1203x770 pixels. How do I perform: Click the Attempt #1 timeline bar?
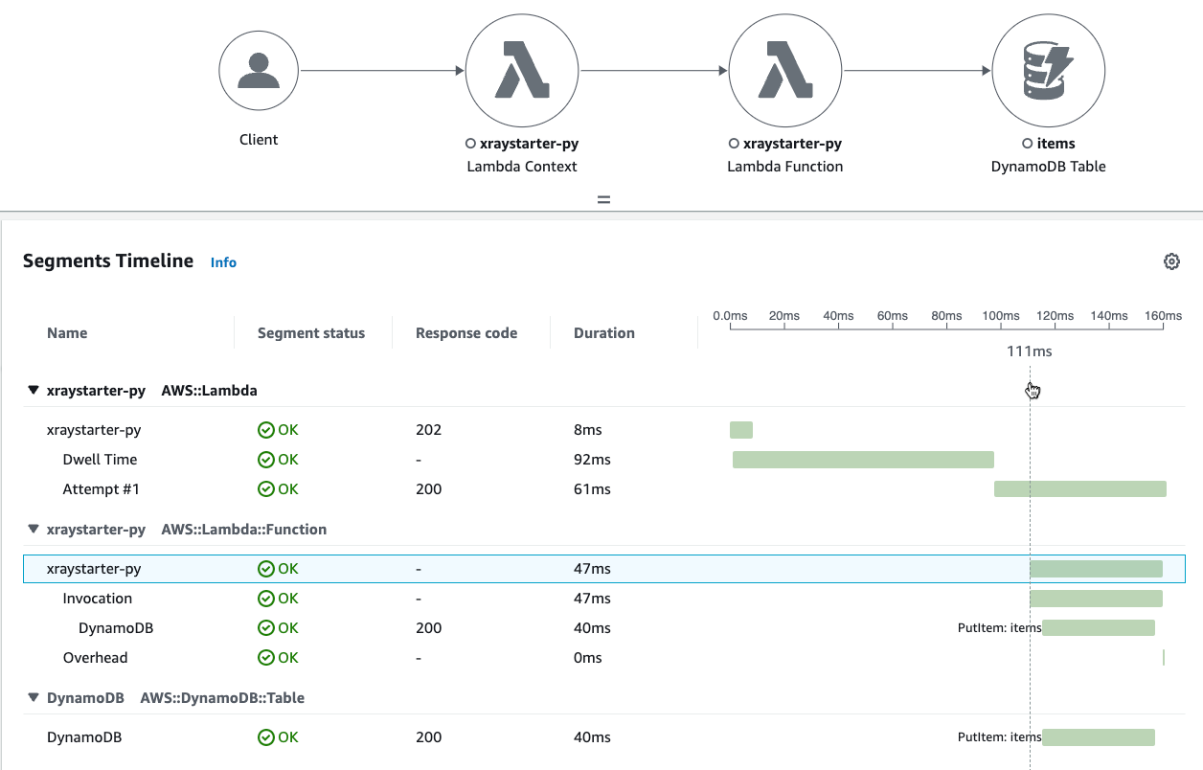coord(1080,489)
